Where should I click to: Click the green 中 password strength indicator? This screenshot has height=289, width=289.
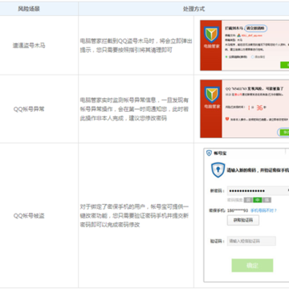click(x=258, y=200)
